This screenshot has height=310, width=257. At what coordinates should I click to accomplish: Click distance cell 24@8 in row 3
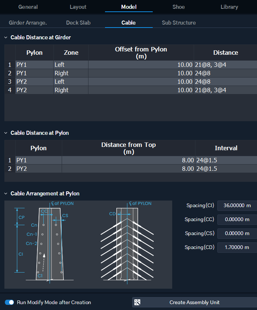[225, 82]
